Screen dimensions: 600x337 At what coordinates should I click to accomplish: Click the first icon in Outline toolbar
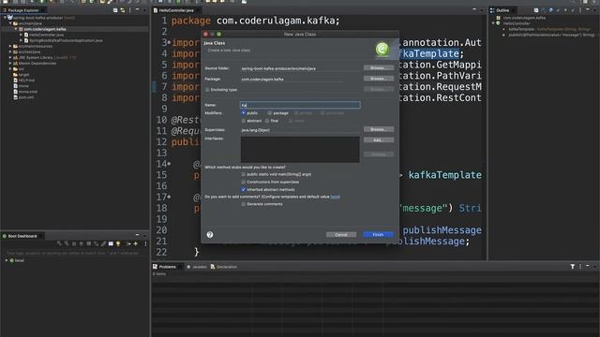536,10
